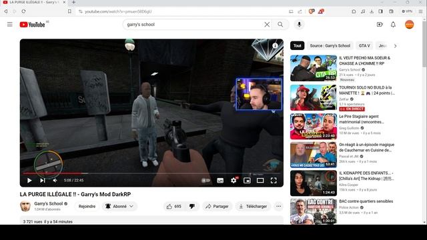Go back with the browser back arrow
Viewport: 427px width, 240px height.
click(x=6, y=11)
